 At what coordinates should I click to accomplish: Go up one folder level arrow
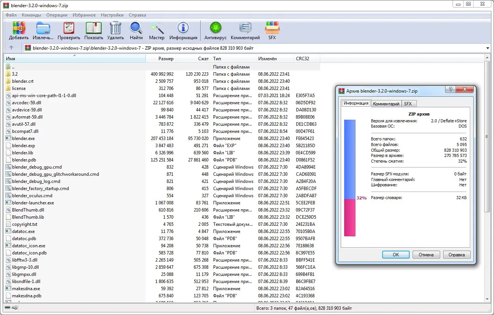click(11, 48)
